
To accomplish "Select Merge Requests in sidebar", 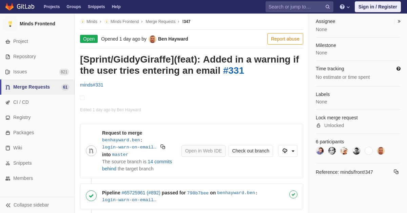I will [x=37, y=87].
